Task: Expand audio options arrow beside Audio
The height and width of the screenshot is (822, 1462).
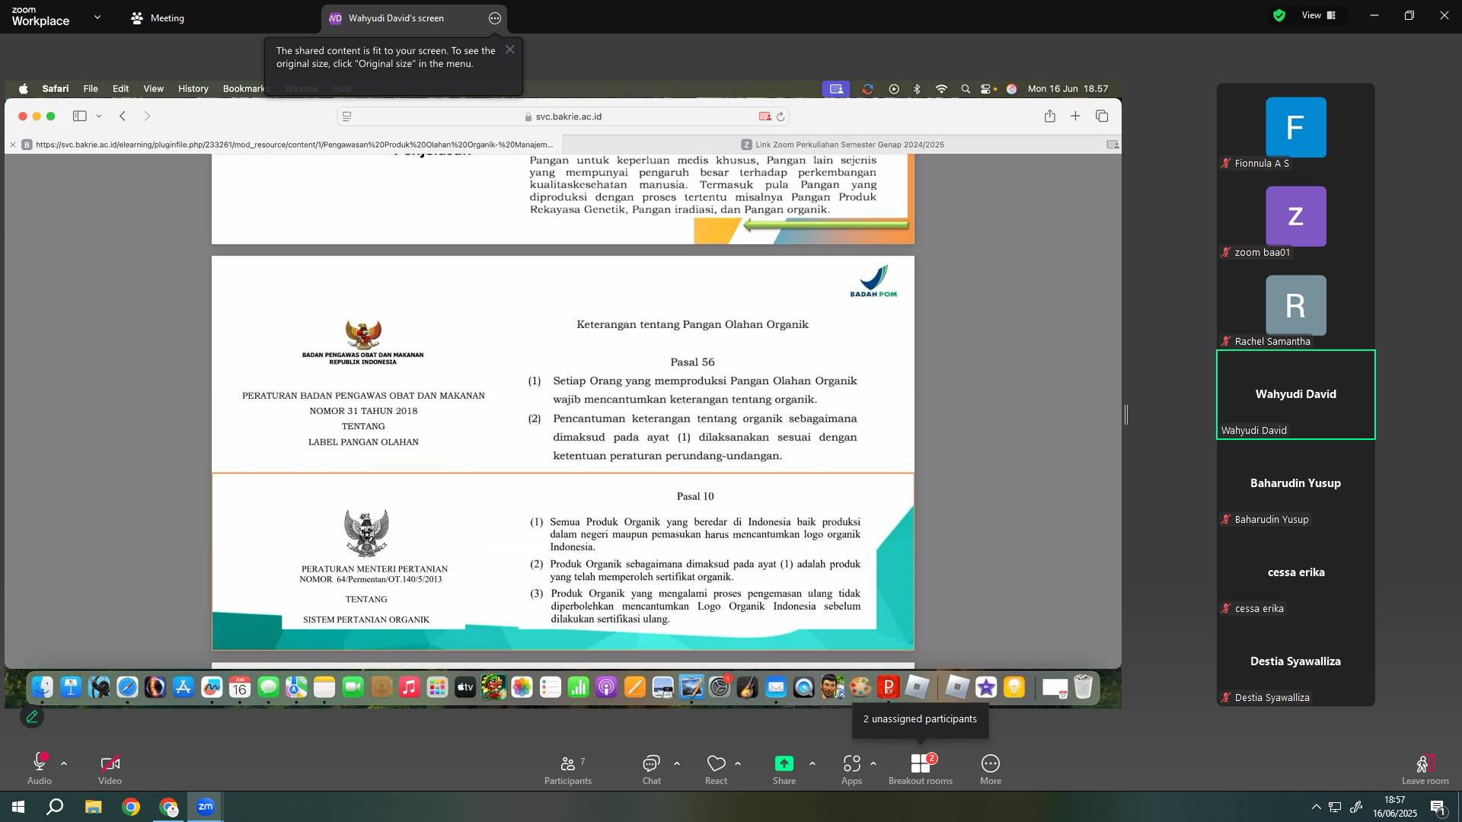Action: [x=64, y=763]
